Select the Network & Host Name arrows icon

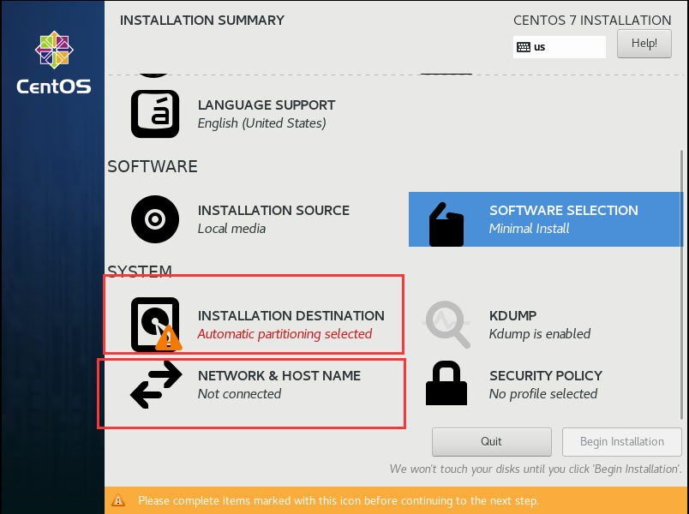154,385
